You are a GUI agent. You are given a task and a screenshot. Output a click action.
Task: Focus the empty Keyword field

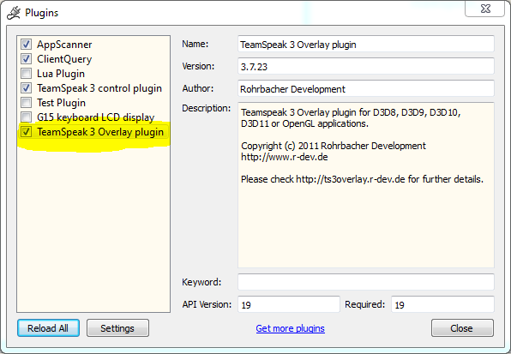pos(366,282)
